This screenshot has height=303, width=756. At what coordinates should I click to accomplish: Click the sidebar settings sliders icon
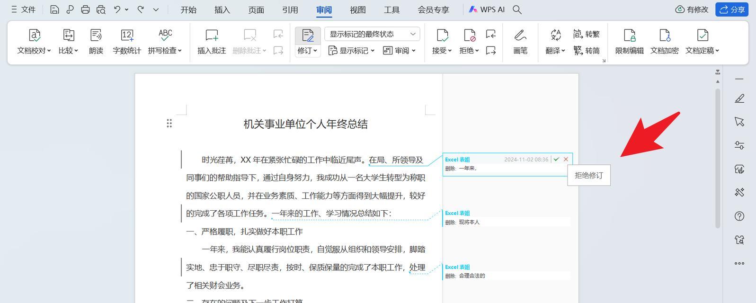739,145
